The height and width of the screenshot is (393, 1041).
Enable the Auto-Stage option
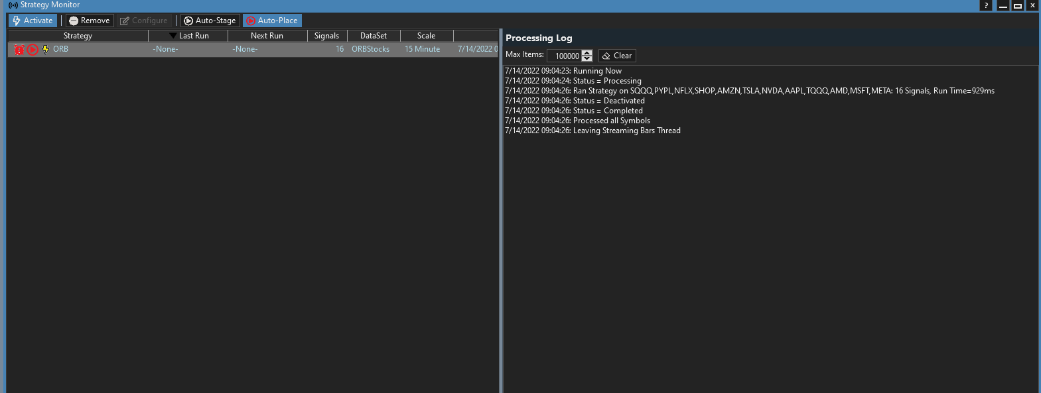tap(210, 21)
